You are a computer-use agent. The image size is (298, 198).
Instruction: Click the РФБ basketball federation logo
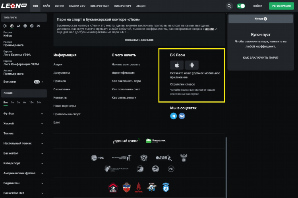pyautogui.click(x=97, y=158)
